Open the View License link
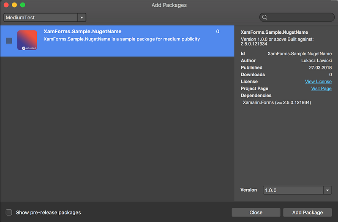Image resolution: width=338 pixels, height=222 pixels. (x=318, y=82)
